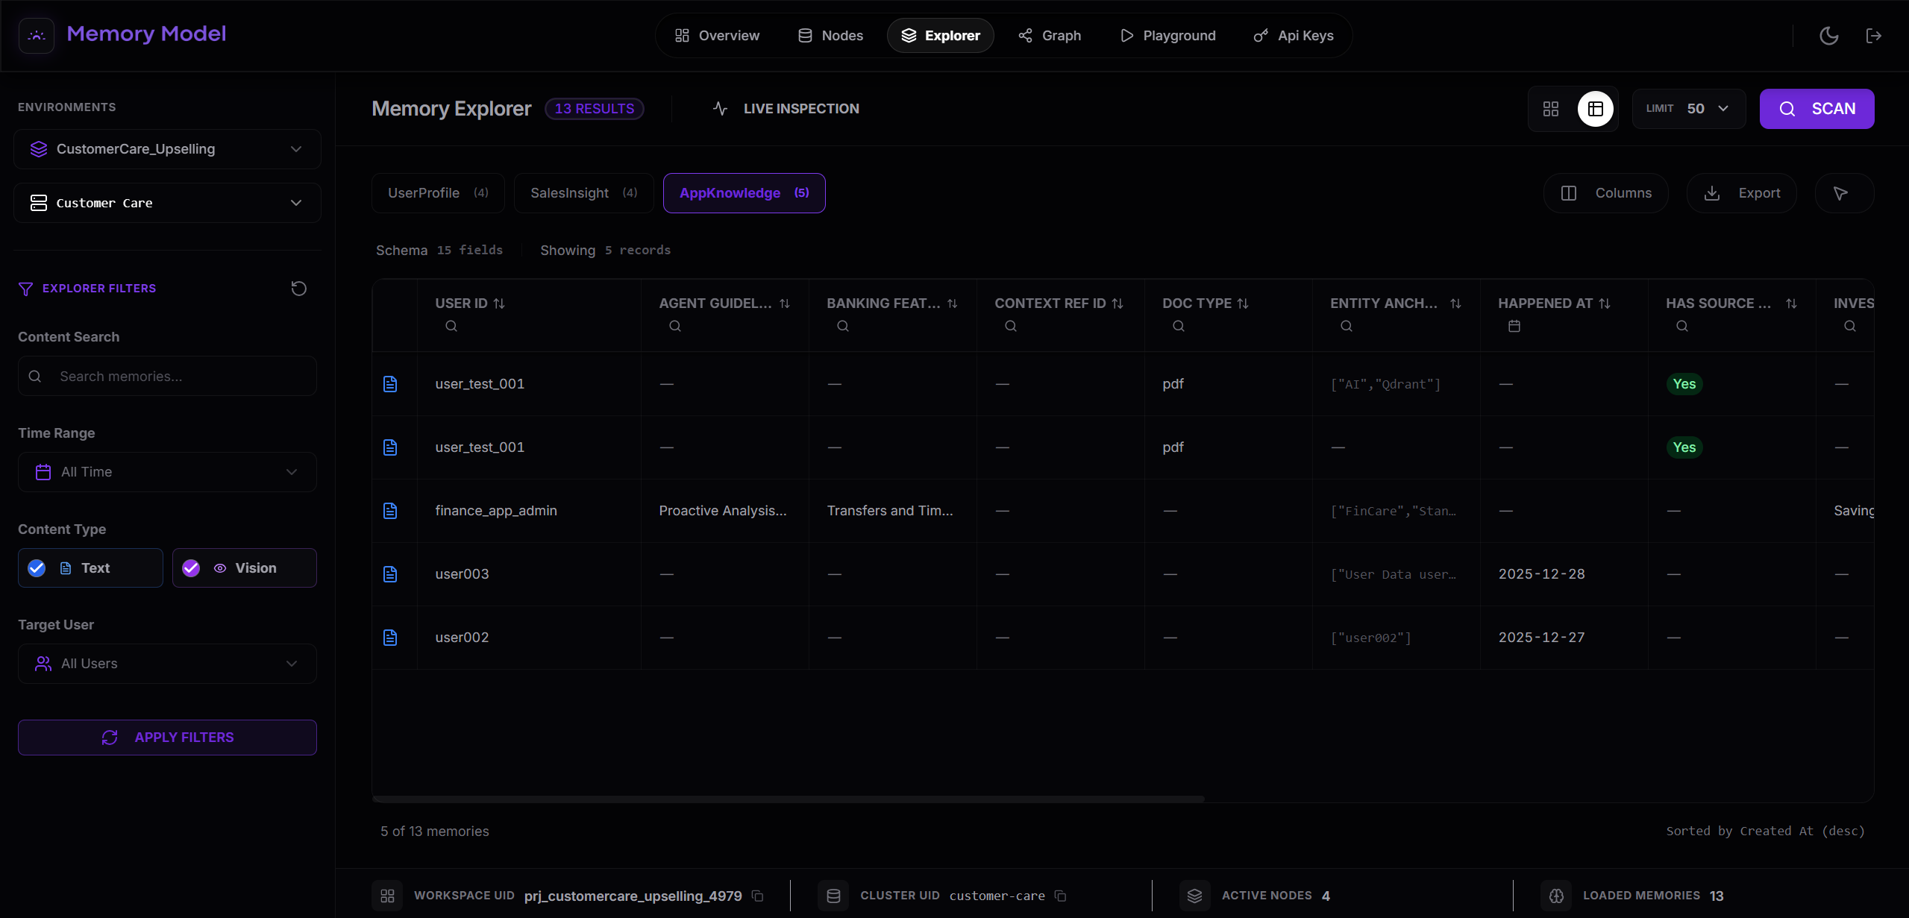This screenshot has width=1909, height=918.
Task: Toggle sort order on USER ID column
Action: click(500, 303)
